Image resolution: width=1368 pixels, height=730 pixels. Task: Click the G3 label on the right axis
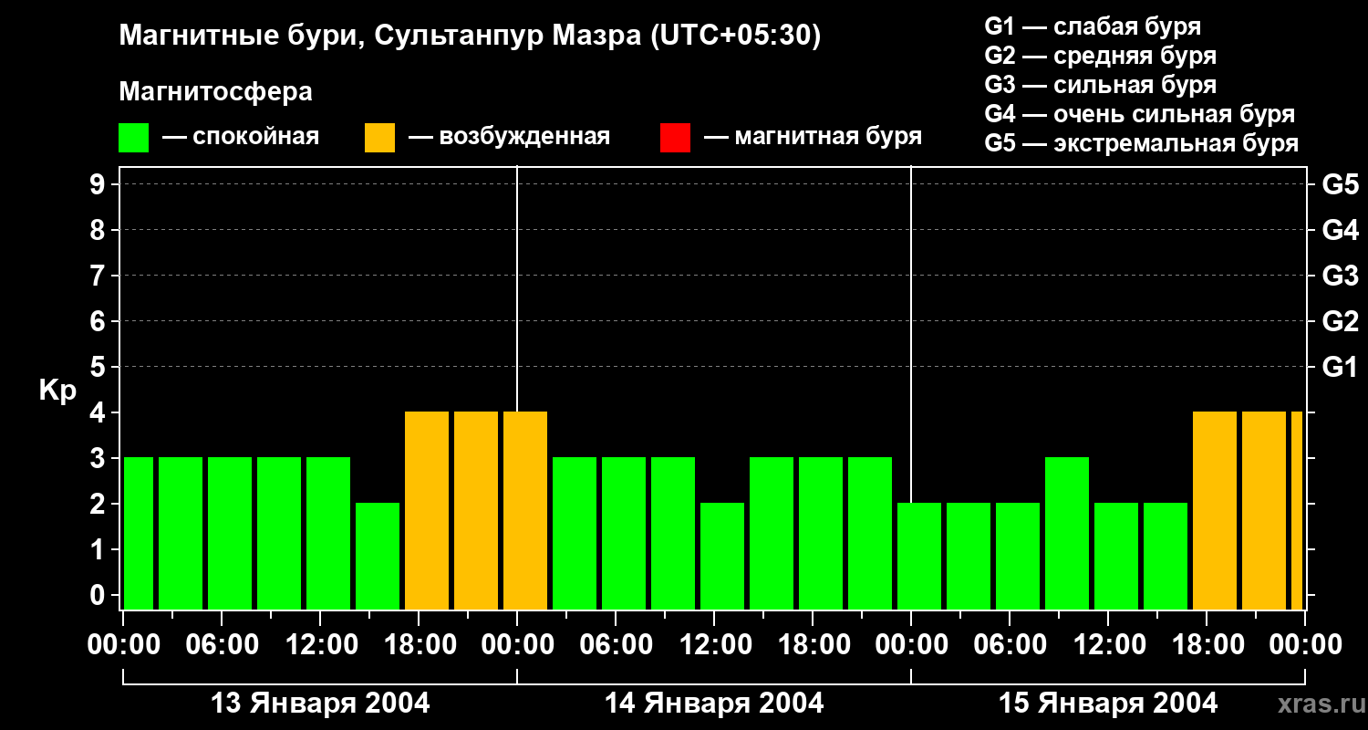click(1341, 276)
